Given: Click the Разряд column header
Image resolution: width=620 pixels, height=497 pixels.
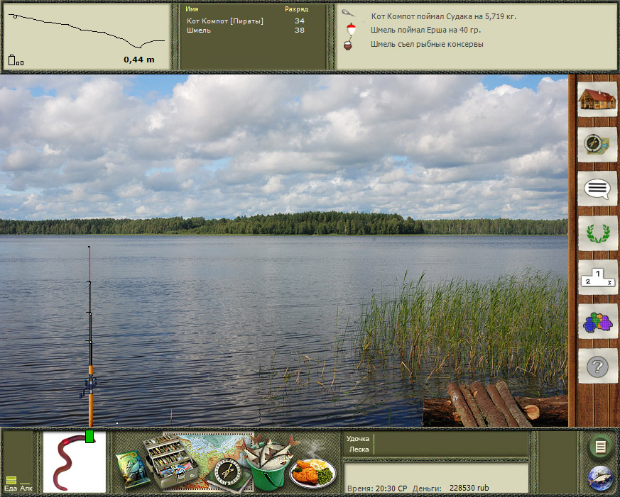Looking at the screenshot, I should [296, 10].
